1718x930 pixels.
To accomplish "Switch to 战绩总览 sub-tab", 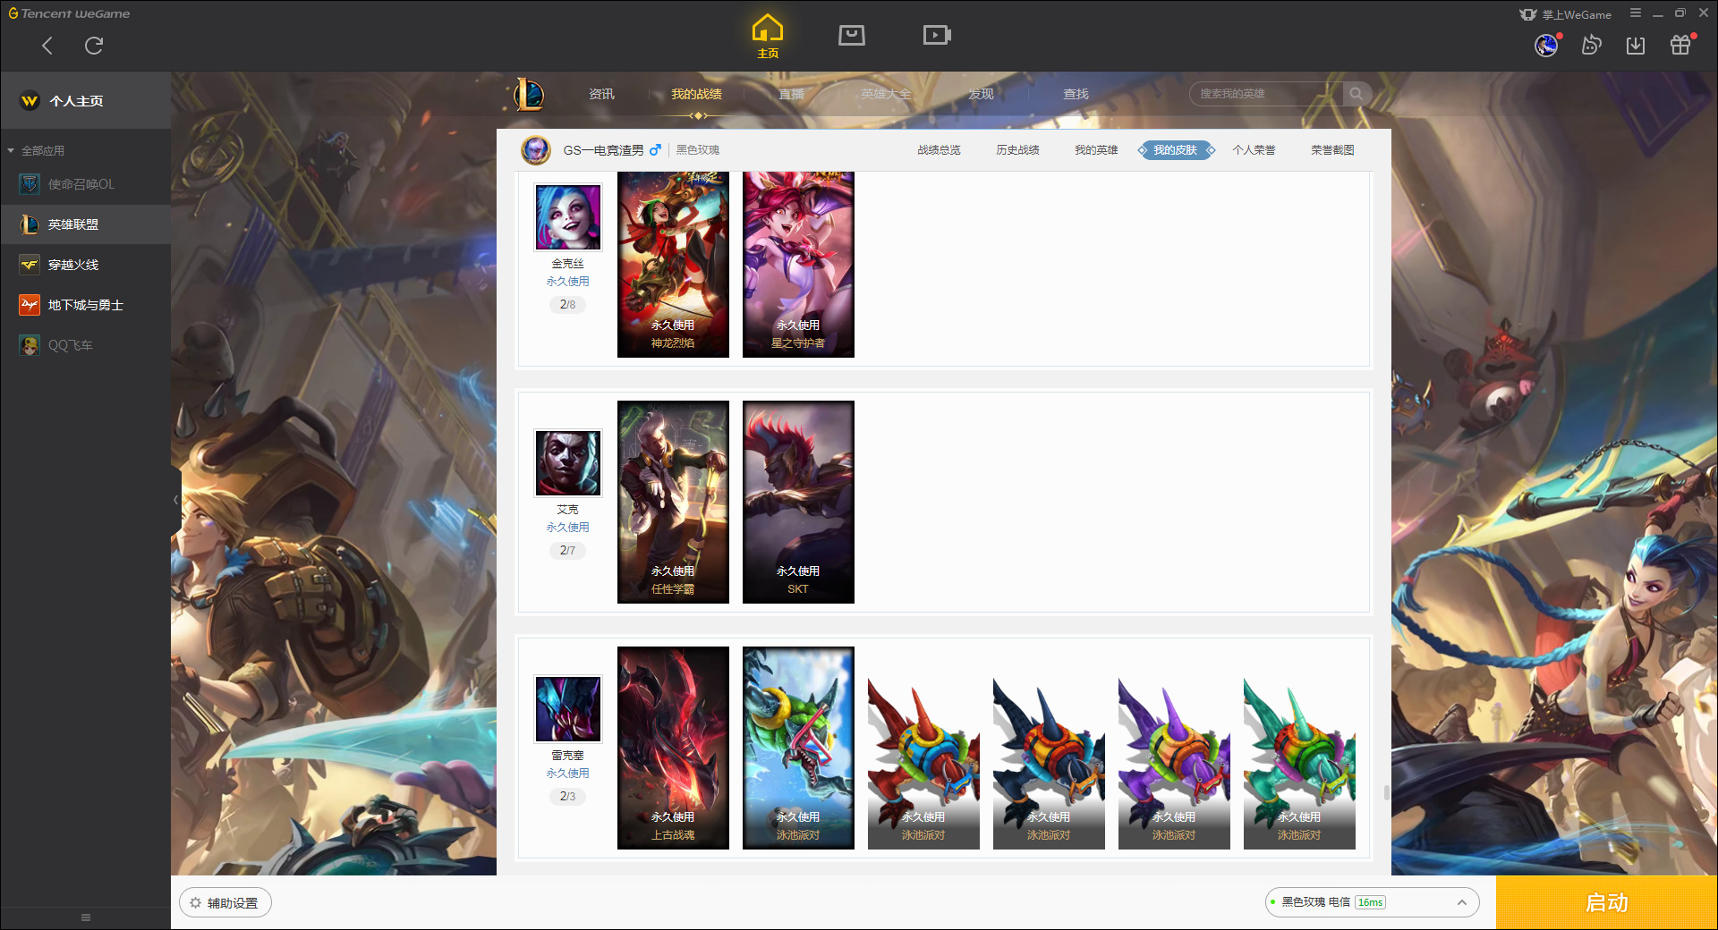I will pyautogui.click(x=939, y=150).
